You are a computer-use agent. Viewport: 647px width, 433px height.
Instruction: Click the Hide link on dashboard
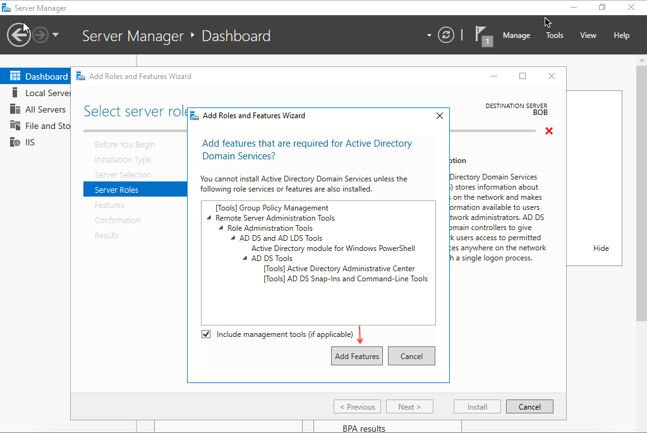(x=601, y=248)
